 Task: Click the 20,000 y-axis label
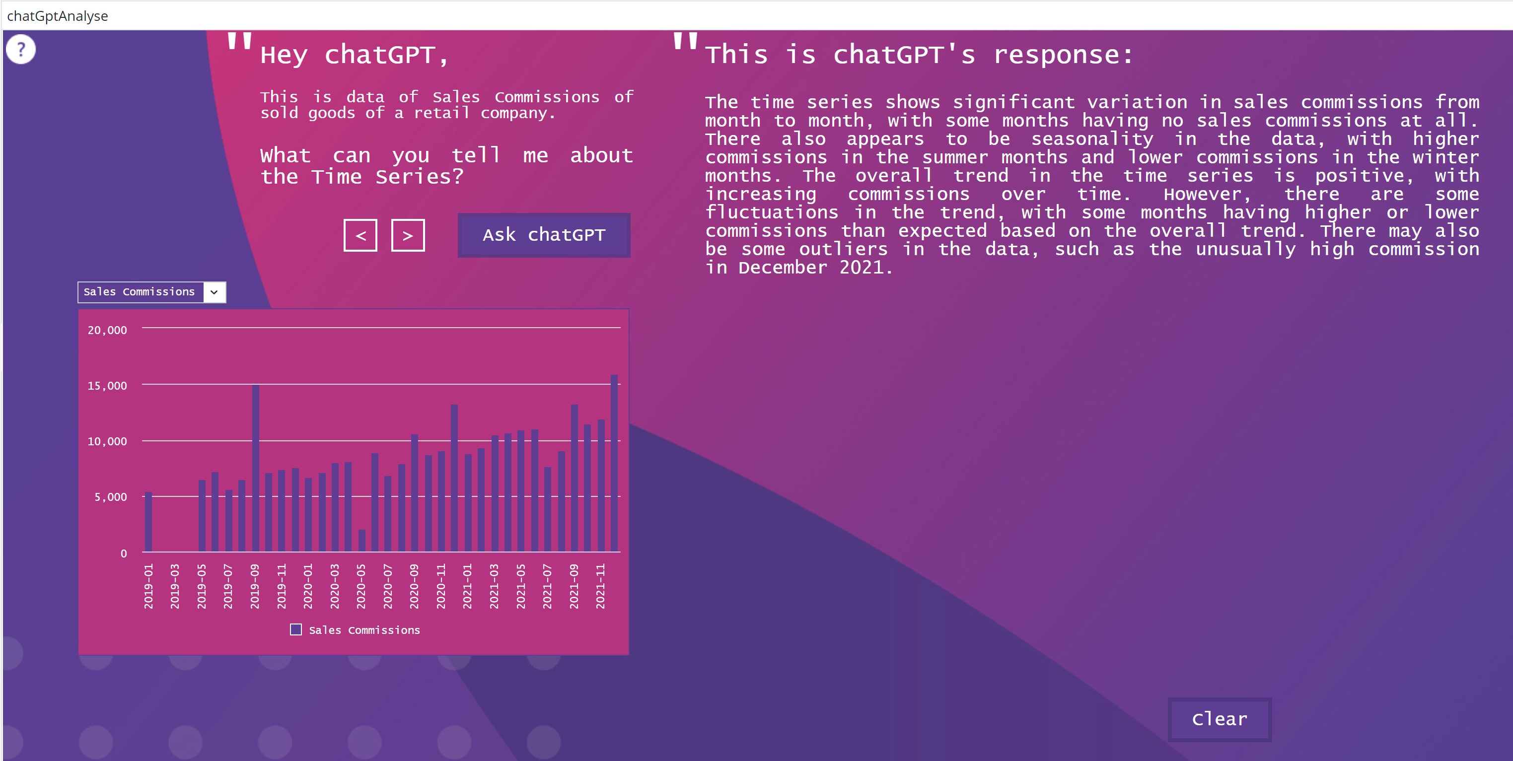pos(107,330)
